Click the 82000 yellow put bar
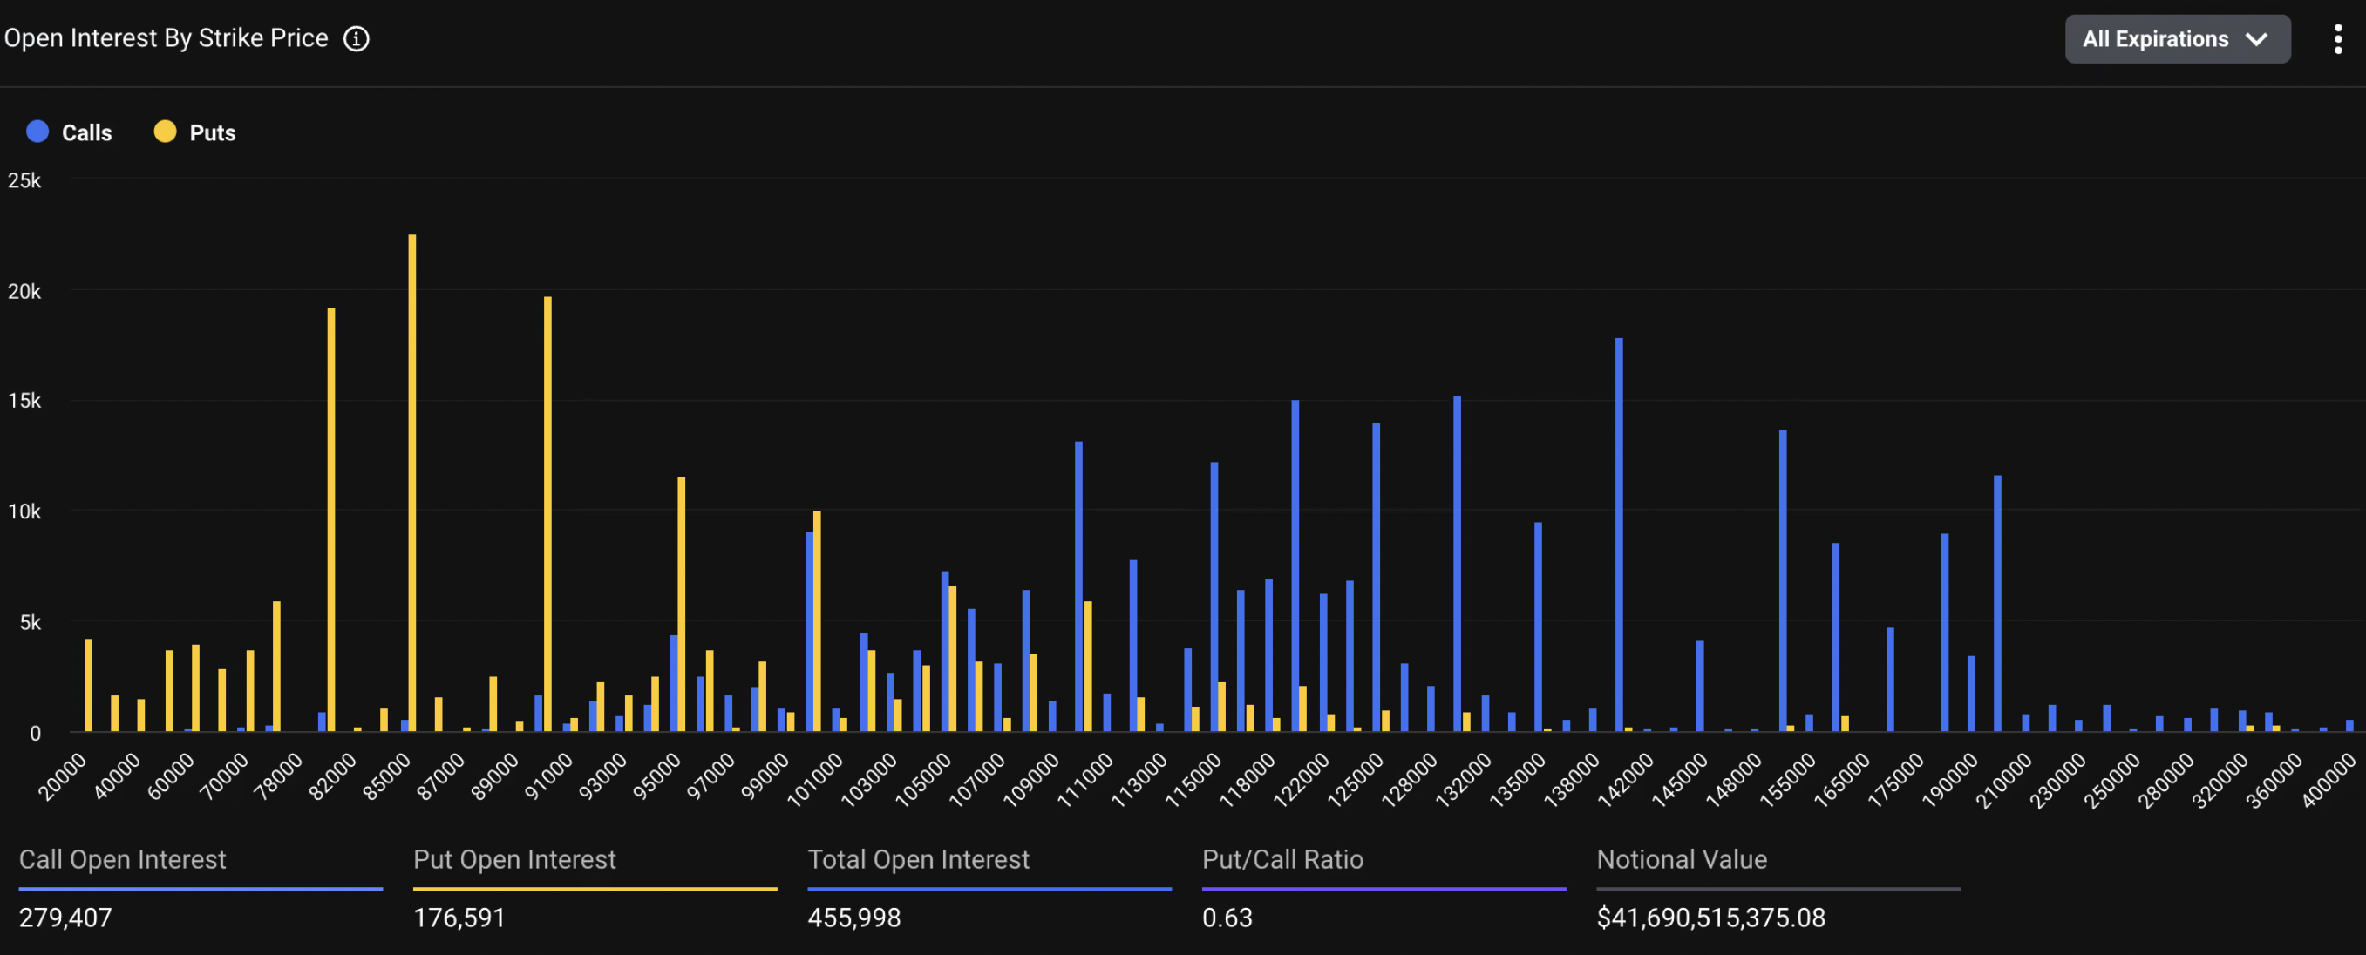The height and width of the screenshot is (955, 2366). click(331, 518)
